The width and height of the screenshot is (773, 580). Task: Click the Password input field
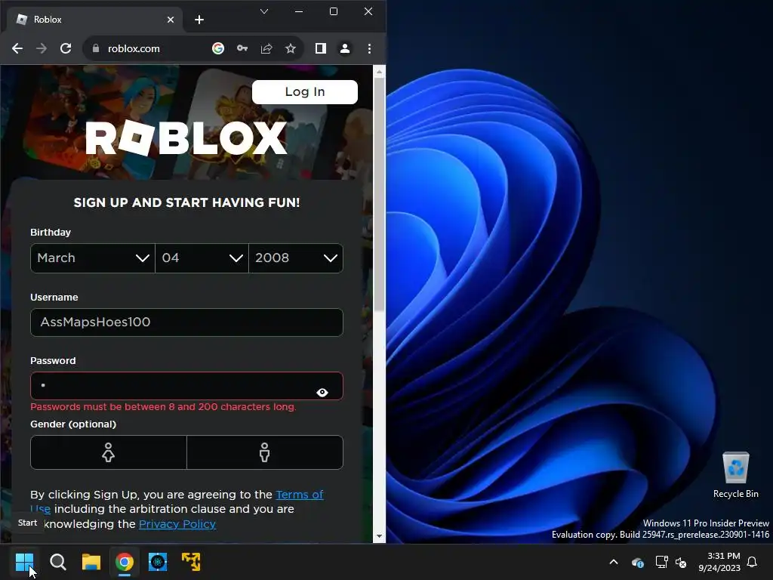186,386
